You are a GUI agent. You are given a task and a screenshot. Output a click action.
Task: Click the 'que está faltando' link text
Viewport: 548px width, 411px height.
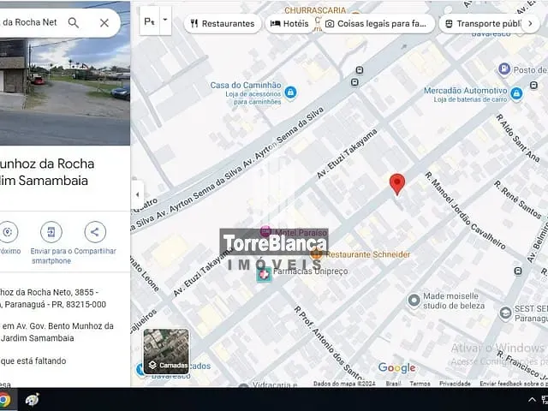[x=33, y=360]
